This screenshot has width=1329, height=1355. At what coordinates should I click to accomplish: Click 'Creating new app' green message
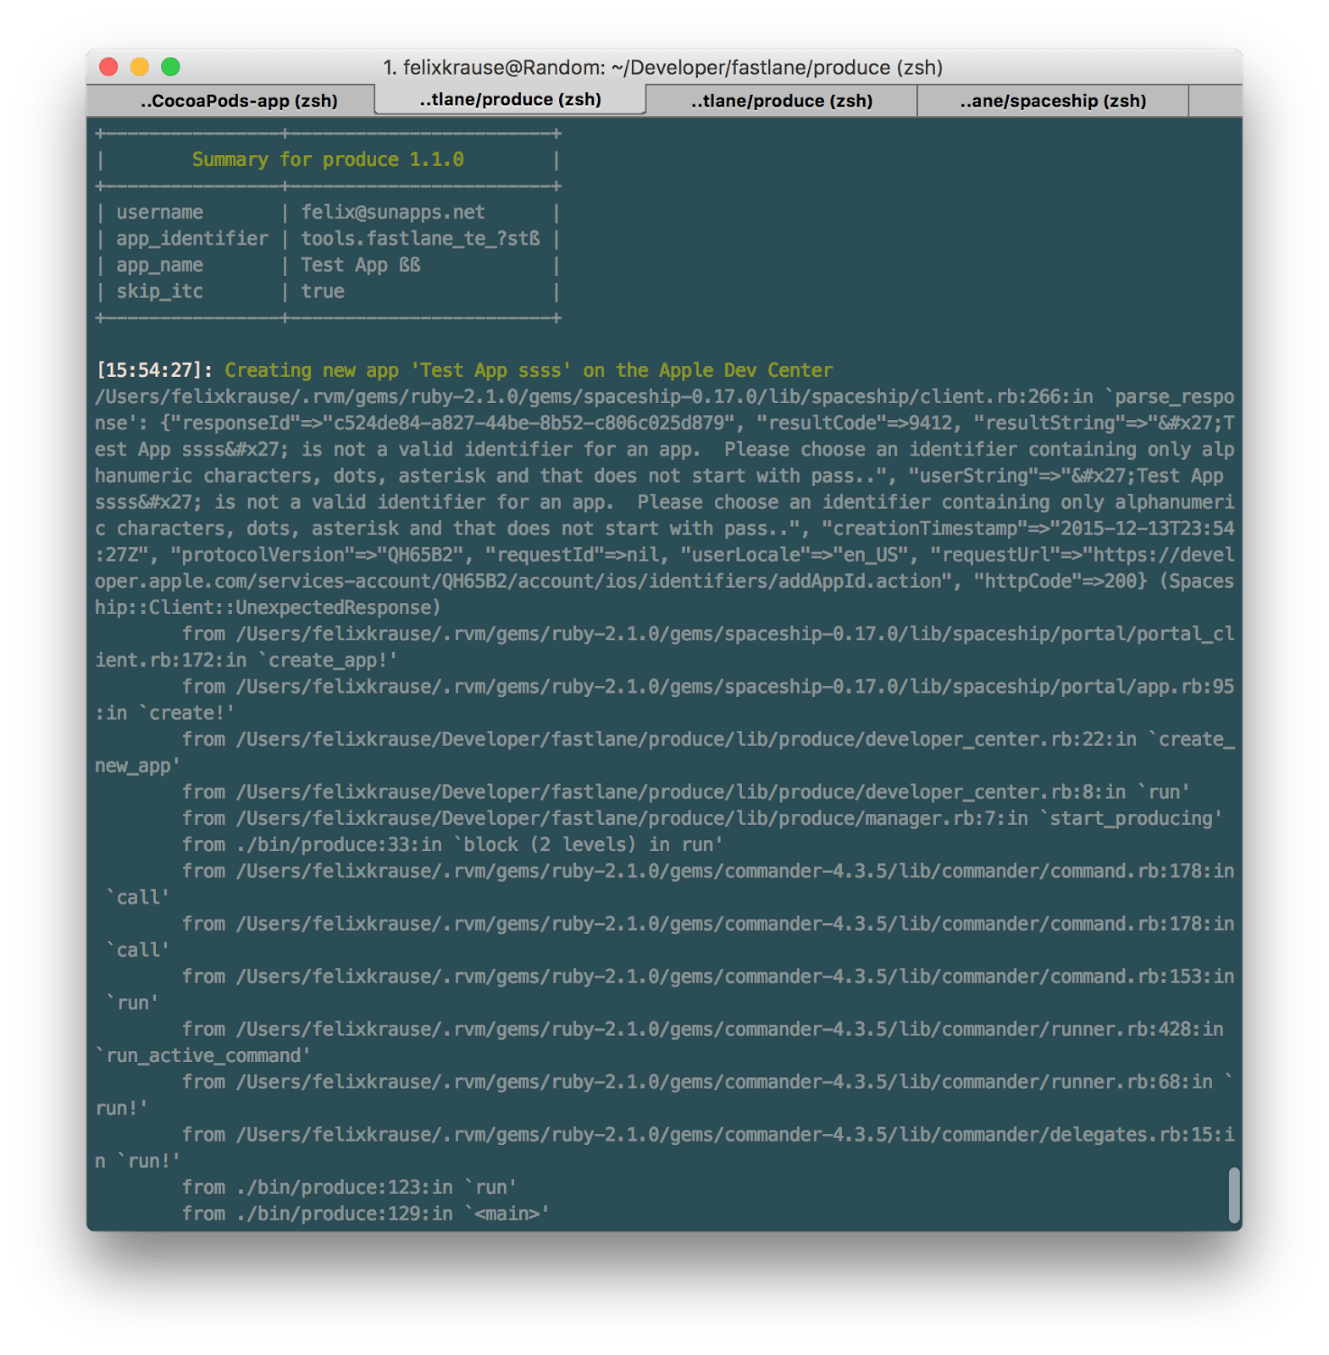coord(529,370)
